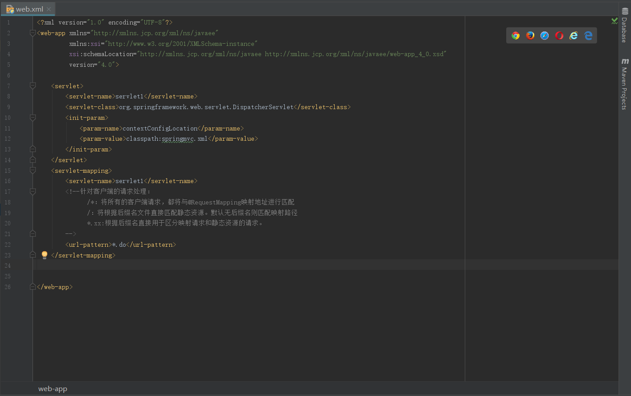Click the opening <init-param> tag

[x=87, y=118]
